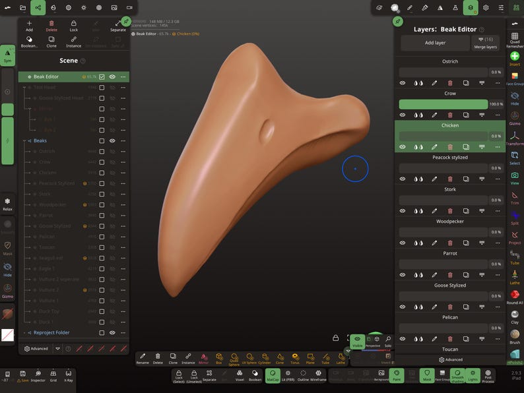Click Advanced in the Scene panel
Viewport: 524px width, 393px height.
pos(36,349)
